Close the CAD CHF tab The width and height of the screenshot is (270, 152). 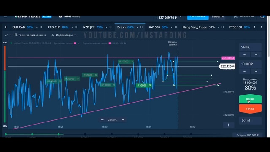(76, 27)
